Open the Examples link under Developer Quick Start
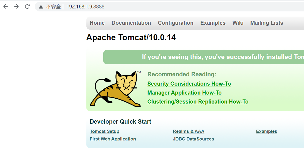The height and width of the screenshot is (150, 304). point(267,131)
